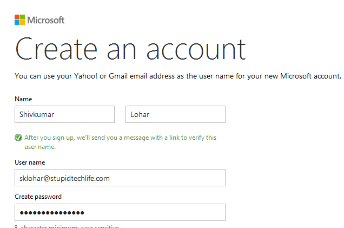The width and height of the screenshot is (344, 228).
Task: Select the Create password masked field
Action: (120, 212)
